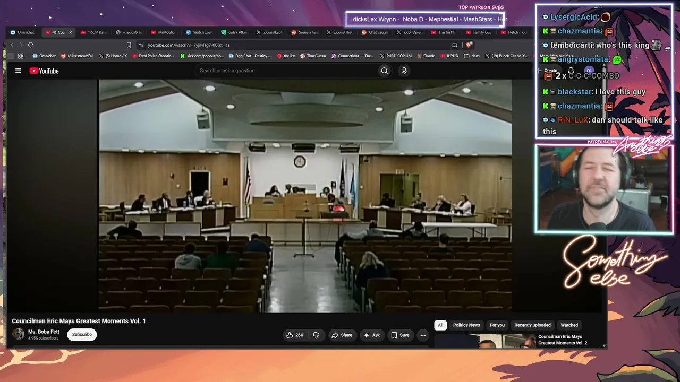Click the page scrollbar down arrow
Viewport: 680px width, 382px height.
603,345
